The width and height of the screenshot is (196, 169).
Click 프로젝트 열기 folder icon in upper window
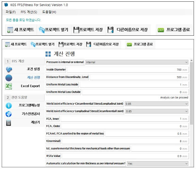coord(42,30)
